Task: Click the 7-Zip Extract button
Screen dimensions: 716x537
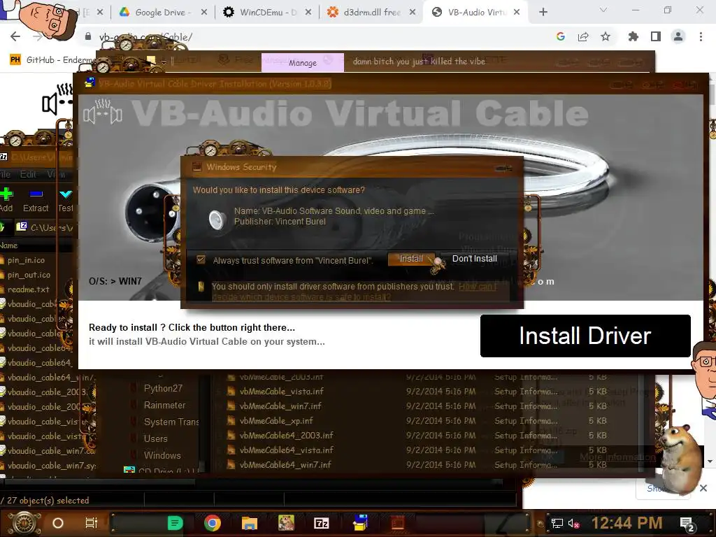Action: [x=36, y=200]
